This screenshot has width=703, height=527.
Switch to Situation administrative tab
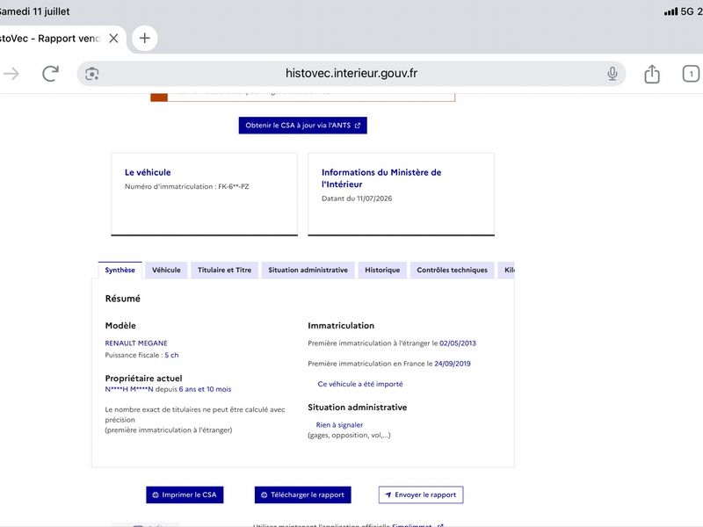[308, 270]
